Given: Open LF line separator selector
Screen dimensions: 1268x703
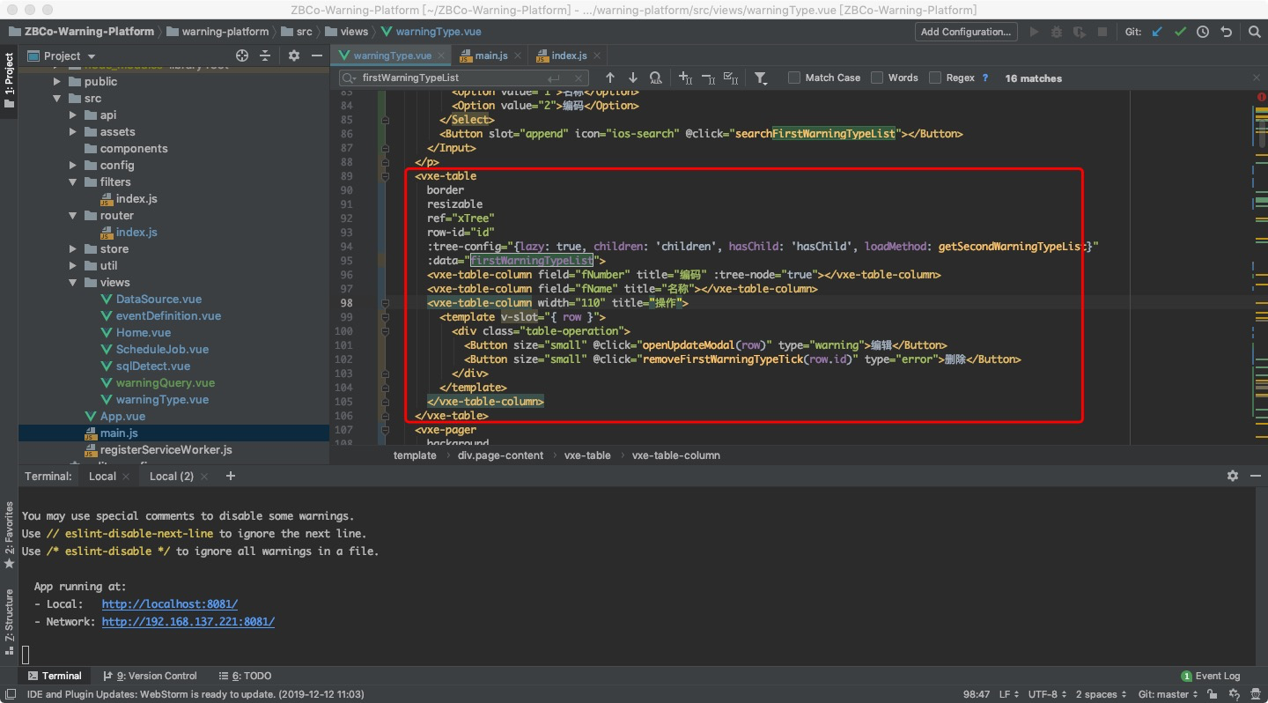Looking at the screenshot, I should (1009, 694).
